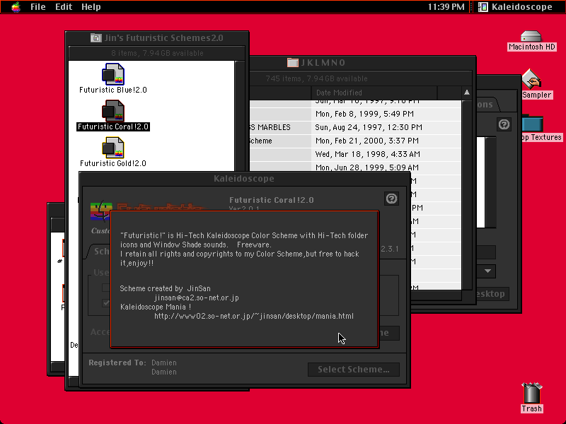Click the Futuristic Gold!2.0 file name label
This screenshot has width=566, height=424.
tap(113, 163)
